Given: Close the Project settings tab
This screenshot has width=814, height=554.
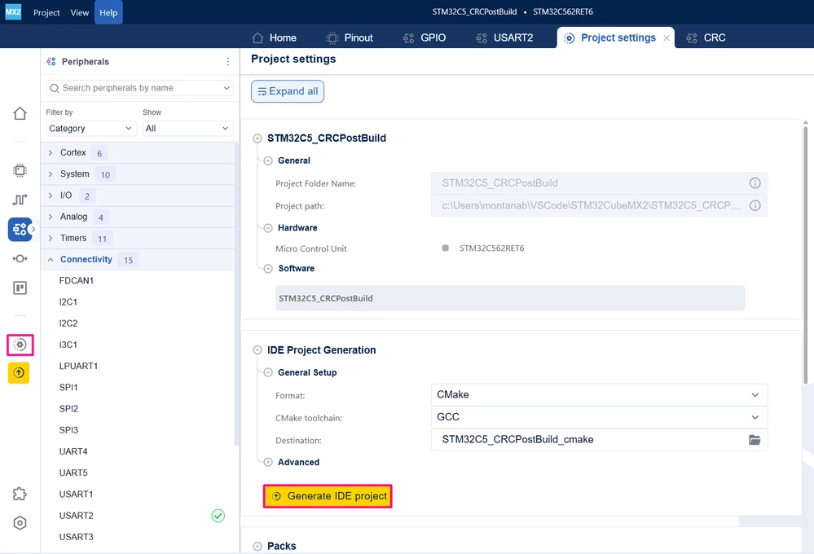Looking at the screenshot, I should tap(666, 38).
